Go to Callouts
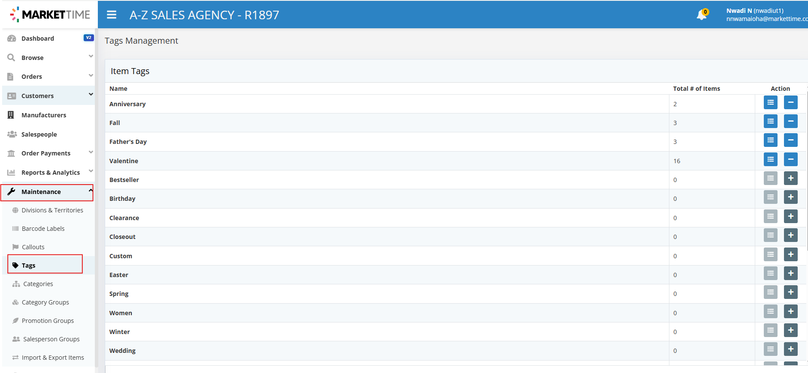Image resolution: width=808 pixels, height=373 pixels. point(33,247)
